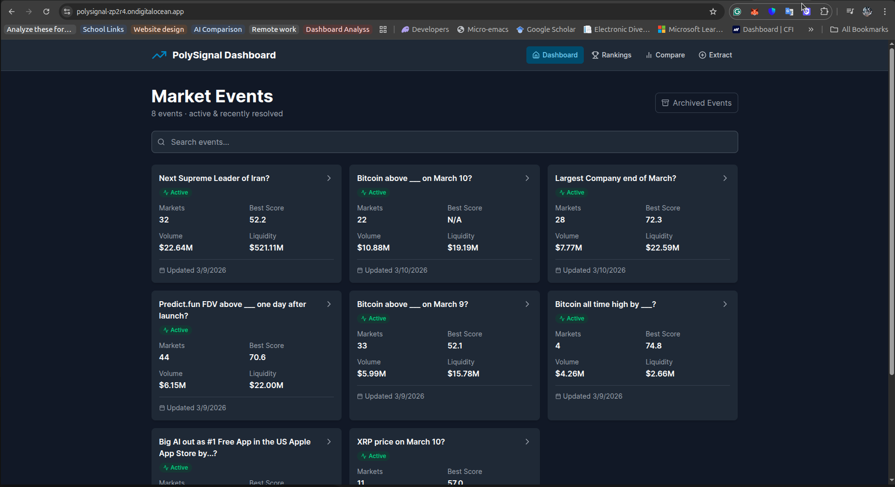Open the Chrome three-dot menu

(x=885, y=12)
